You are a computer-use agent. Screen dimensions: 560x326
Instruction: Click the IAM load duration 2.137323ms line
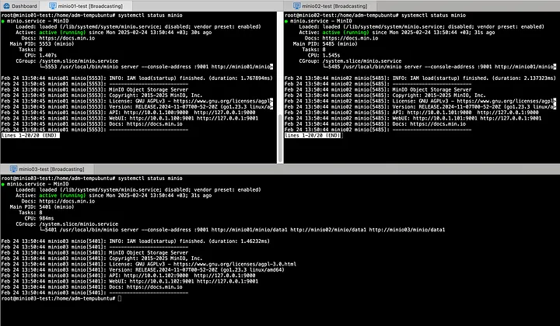(420, 78)
